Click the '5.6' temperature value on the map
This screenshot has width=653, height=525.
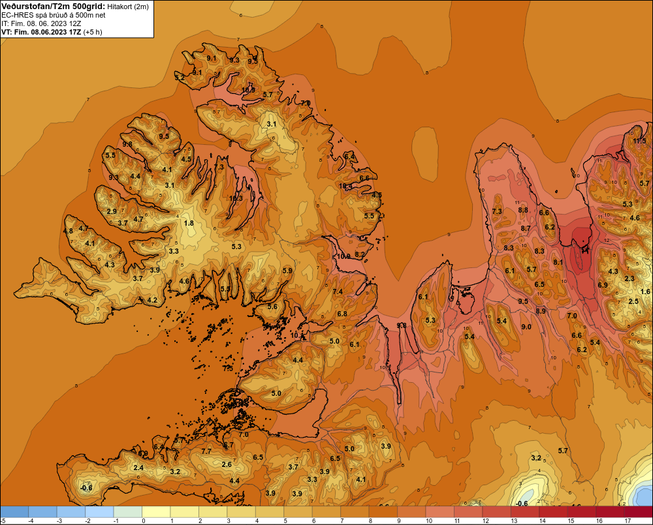click(x=272, y=307)
